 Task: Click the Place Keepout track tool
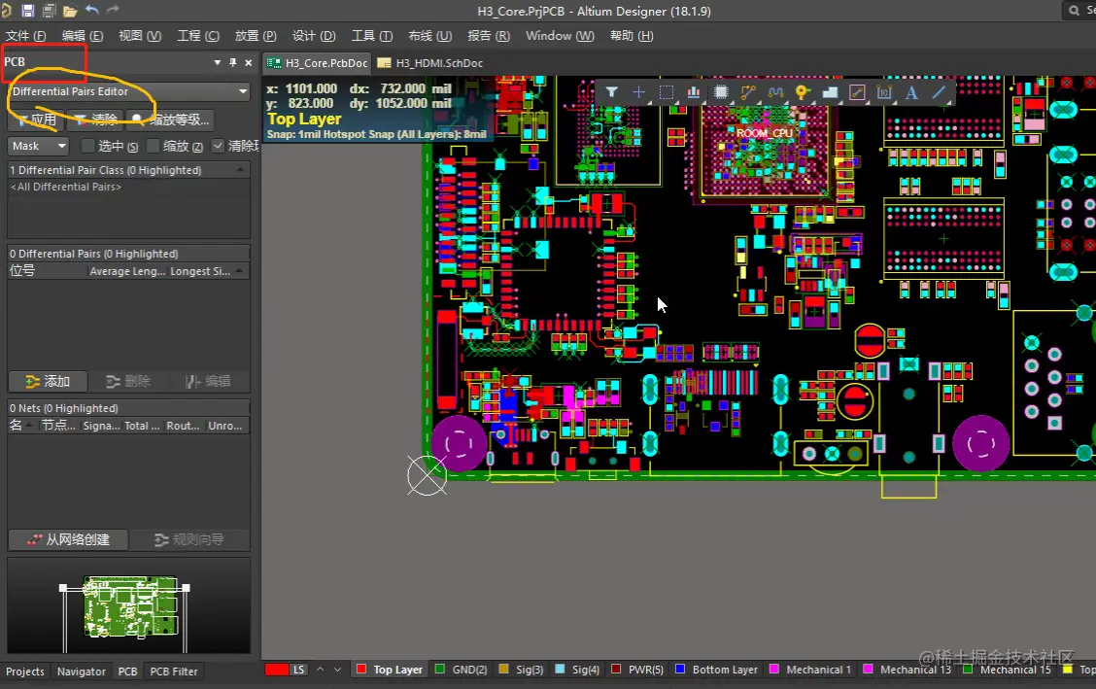(857, 91)
